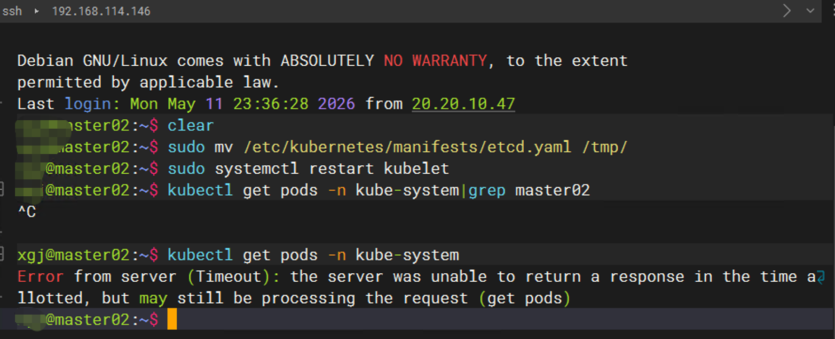Click the /tmp/ destination path
This screenshot has height=339, width=835.
(605, 147)
